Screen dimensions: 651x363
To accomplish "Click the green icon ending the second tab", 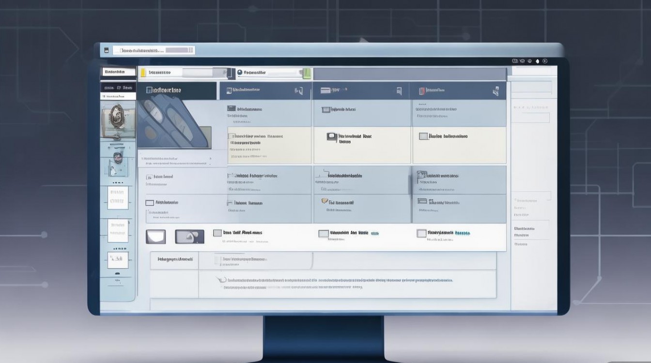I will [x=306, y=73].
